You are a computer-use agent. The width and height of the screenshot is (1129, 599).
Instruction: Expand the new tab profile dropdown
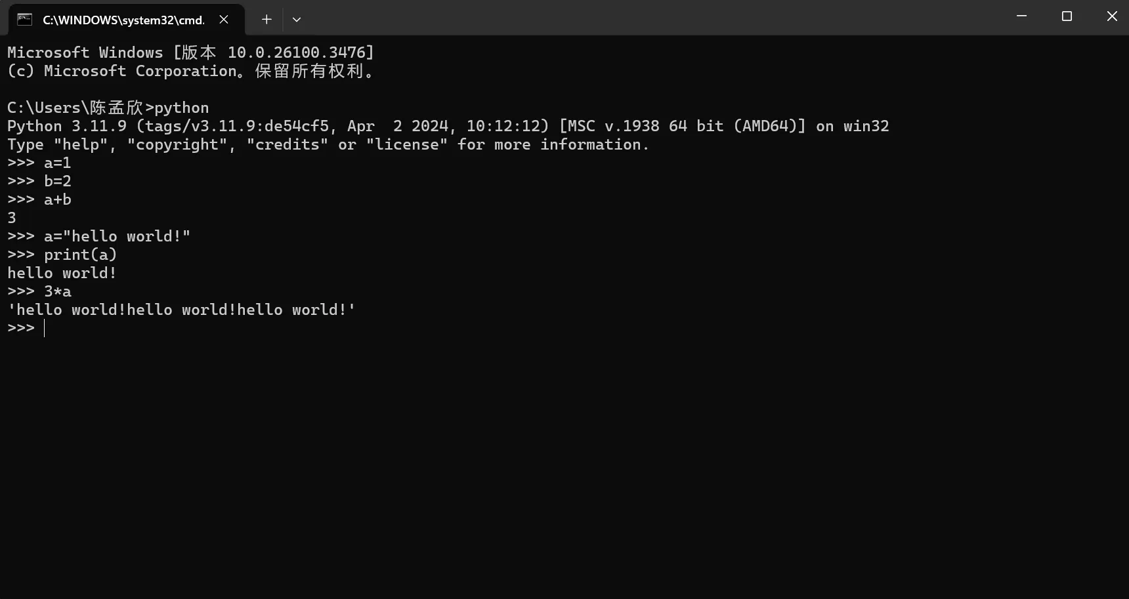point(297,20)
